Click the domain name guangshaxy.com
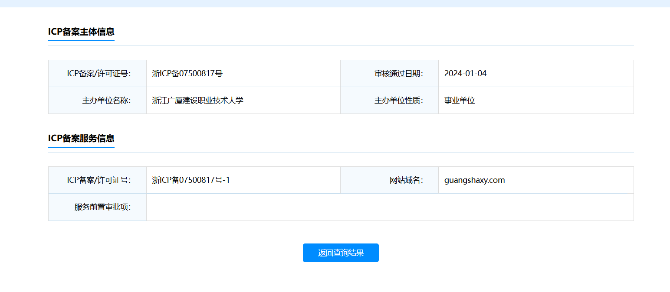 [475, 180]
